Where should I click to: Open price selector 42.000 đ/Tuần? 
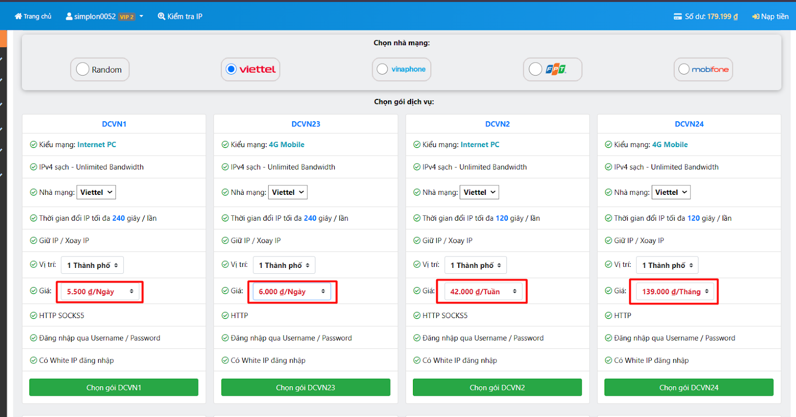[x=483, y=292]
